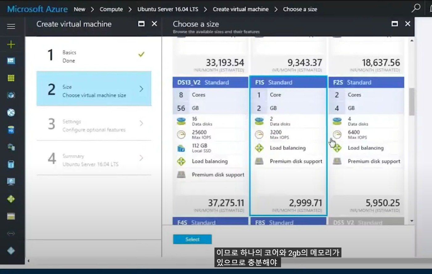The width and height of the screenshot is (432, 274).
Task: Open All resources grid icon in the sidebar
Action: point(11,78)
